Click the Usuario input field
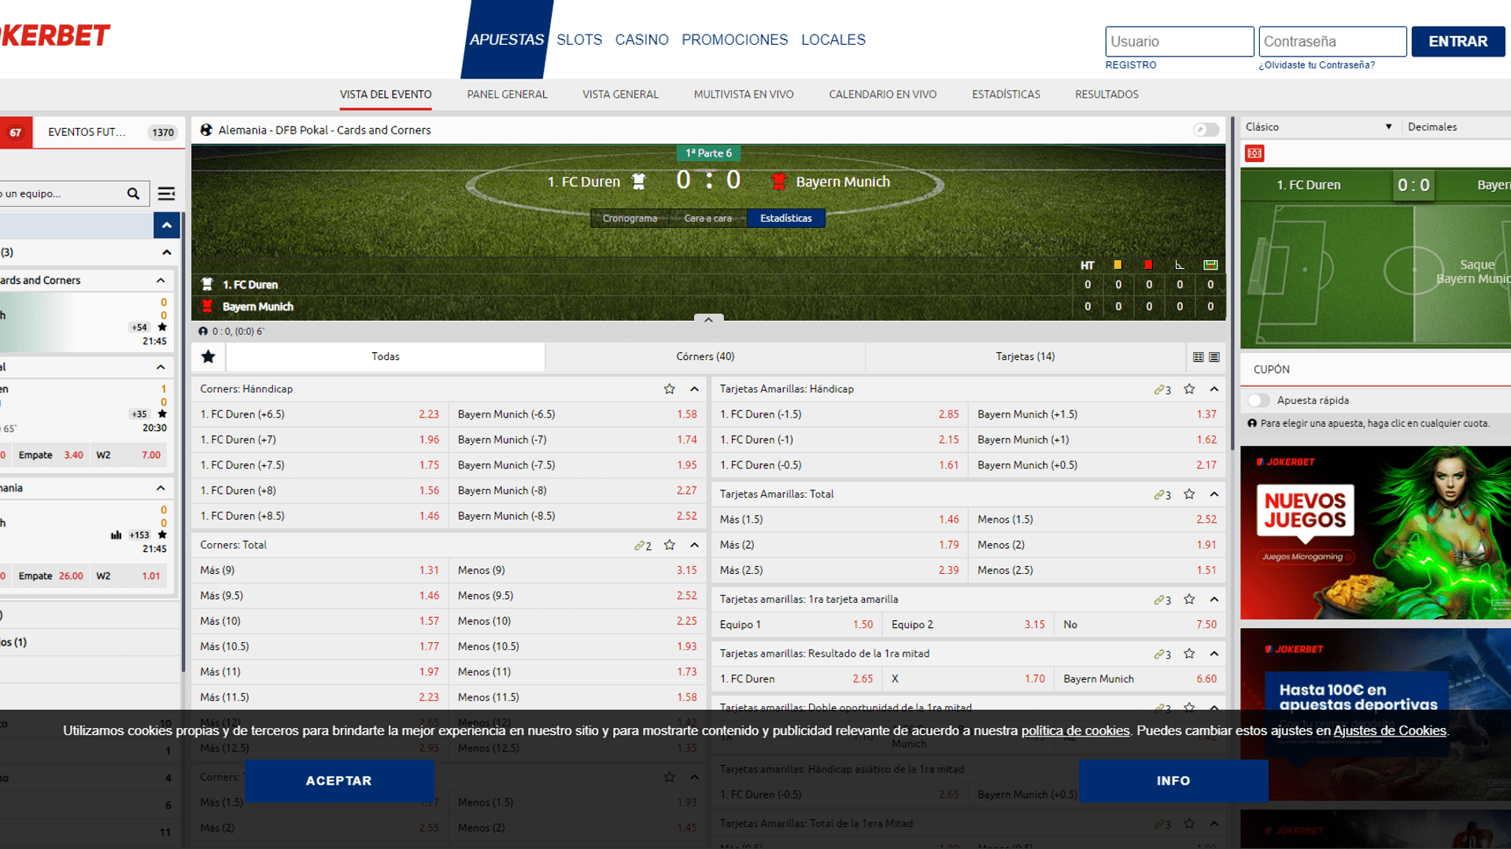 point(1179,42)
